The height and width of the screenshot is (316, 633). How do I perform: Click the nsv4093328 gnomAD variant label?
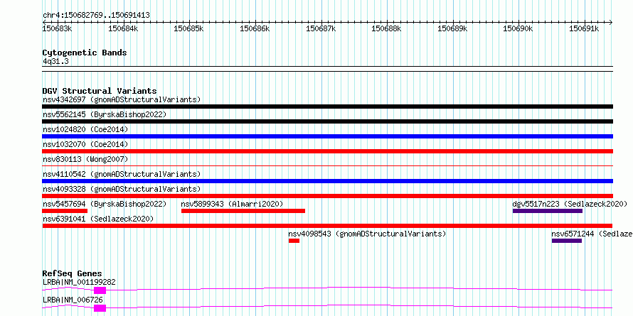click(x=122, y=189)
